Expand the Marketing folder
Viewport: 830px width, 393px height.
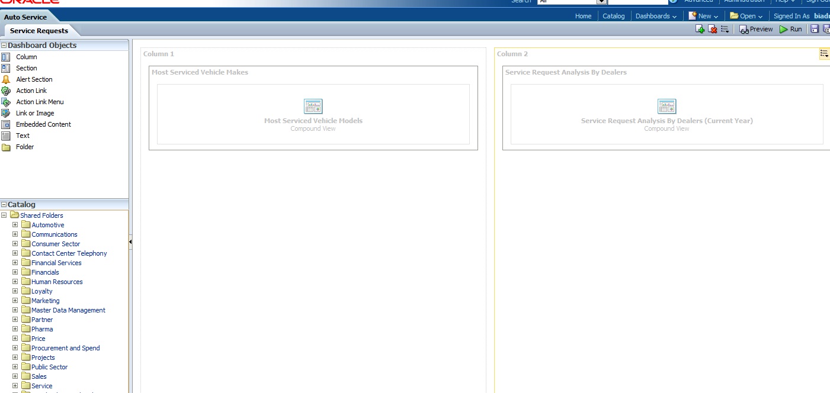[15, 301]
